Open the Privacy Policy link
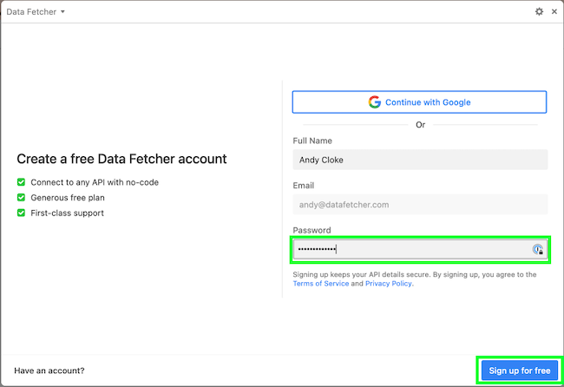Screen dimensions: 564x387 [389, 284]
